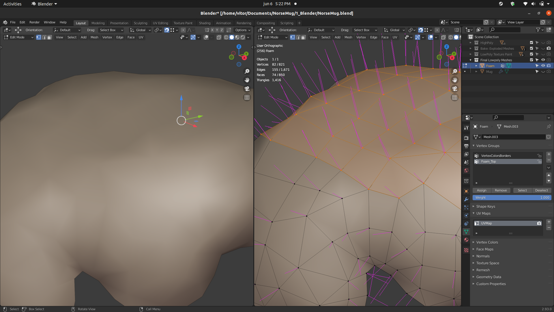Image resolution: width=554 pixels, height=312 pixels.
Task: Toggle render visibility camera icon for Foam
Action: point(549,66)
